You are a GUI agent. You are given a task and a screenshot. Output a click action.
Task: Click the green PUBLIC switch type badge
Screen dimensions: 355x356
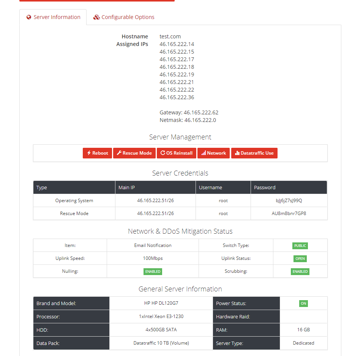tap(300, 246)
